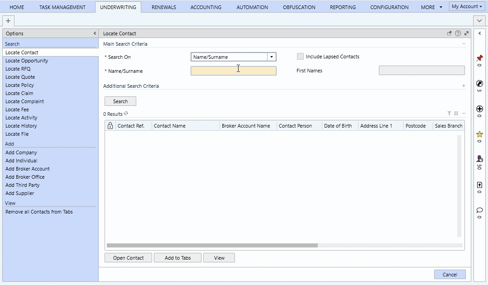Open favorites star in the right sidebar
Image resolution: width=488 pixels, height=285 pixels.
click(479, 134)
